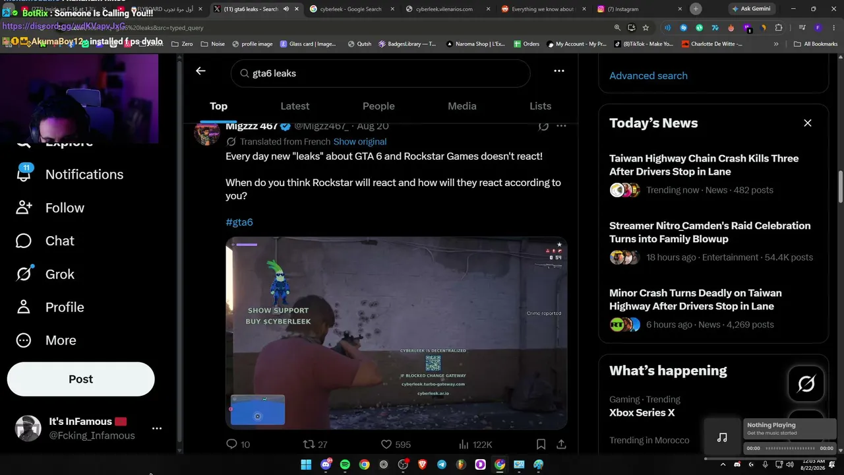Switch to the Lists search tab

point(540,106)
